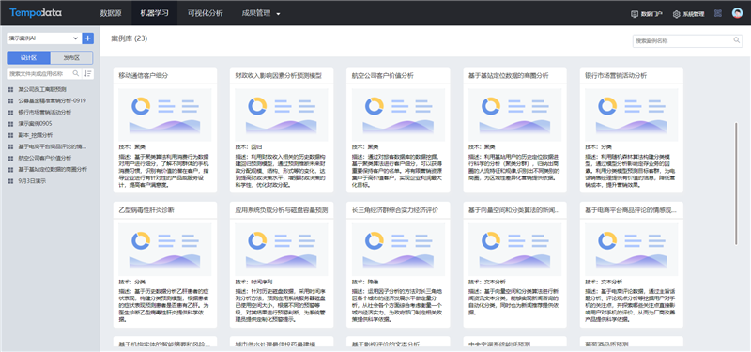Switch to the 设计区 tab
751x352 pixels.
(x=29, y=58)
